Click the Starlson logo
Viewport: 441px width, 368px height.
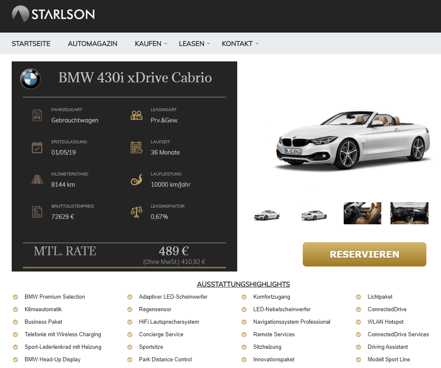click(53, 14)
